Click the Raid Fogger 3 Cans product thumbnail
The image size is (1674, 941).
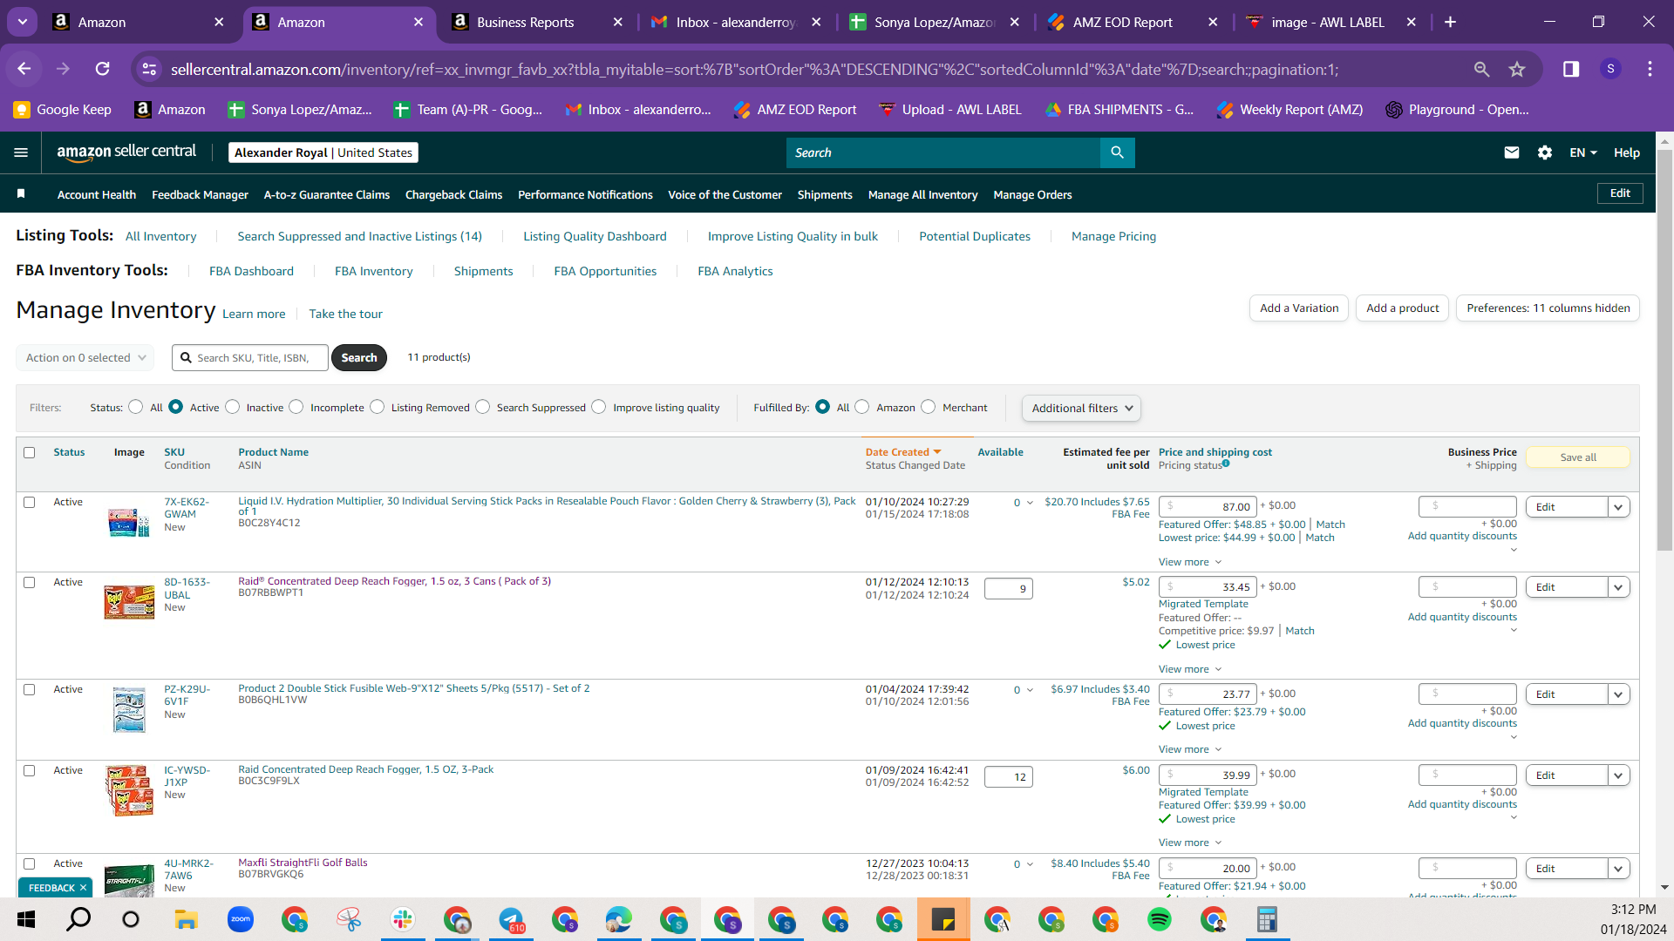129,601
